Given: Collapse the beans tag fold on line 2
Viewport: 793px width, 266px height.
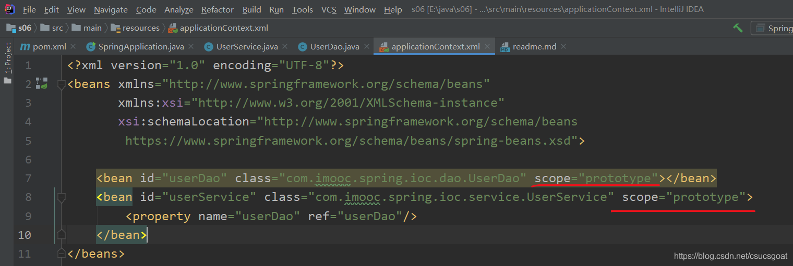Looking at the screenshot, I should (x=61, y=84).
